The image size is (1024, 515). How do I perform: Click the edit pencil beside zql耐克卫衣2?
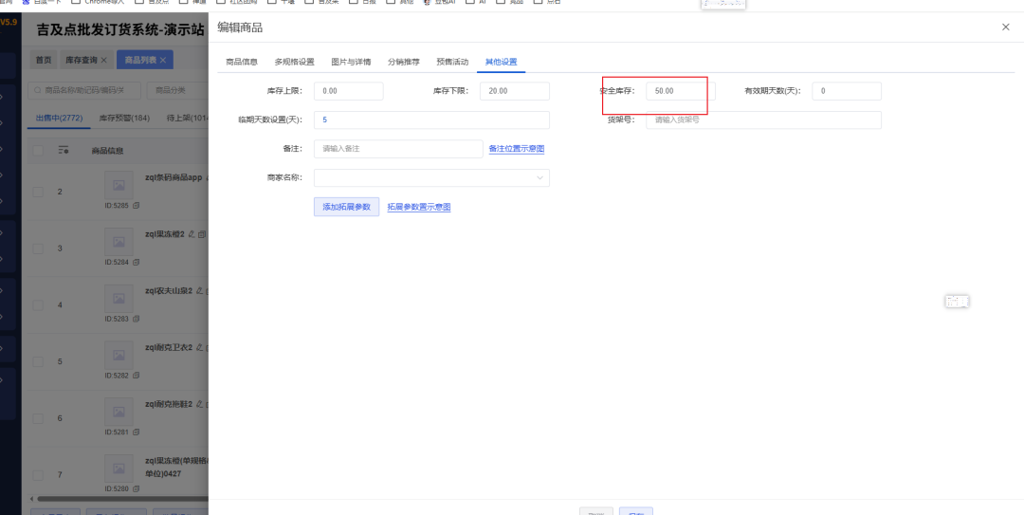point(199,348)
